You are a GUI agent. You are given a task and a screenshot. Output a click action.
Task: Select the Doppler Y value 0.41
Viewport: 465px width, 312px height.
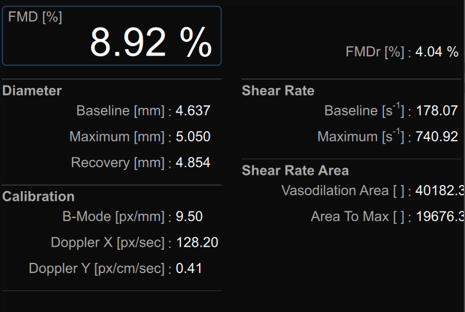click(x=189, y=268)
